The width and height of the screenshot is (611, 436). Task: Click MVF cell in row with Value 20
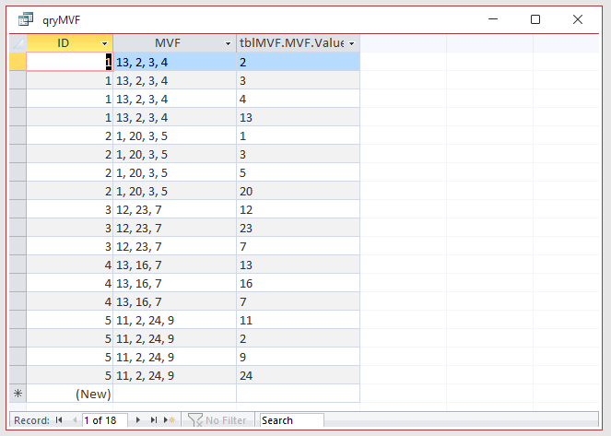pos(174,191)
